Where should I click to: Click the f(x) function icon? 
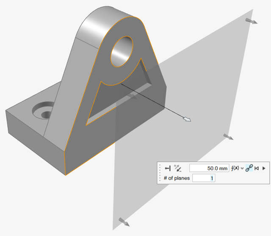tap(235, 168)
